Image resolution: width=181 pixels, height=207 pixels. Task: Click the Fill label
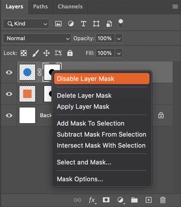tap(90, 53)
